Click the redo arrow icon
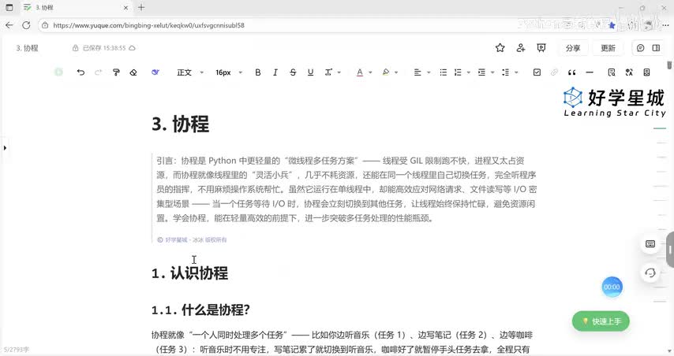Screen dimensions: 674x356 coord(98,72)
